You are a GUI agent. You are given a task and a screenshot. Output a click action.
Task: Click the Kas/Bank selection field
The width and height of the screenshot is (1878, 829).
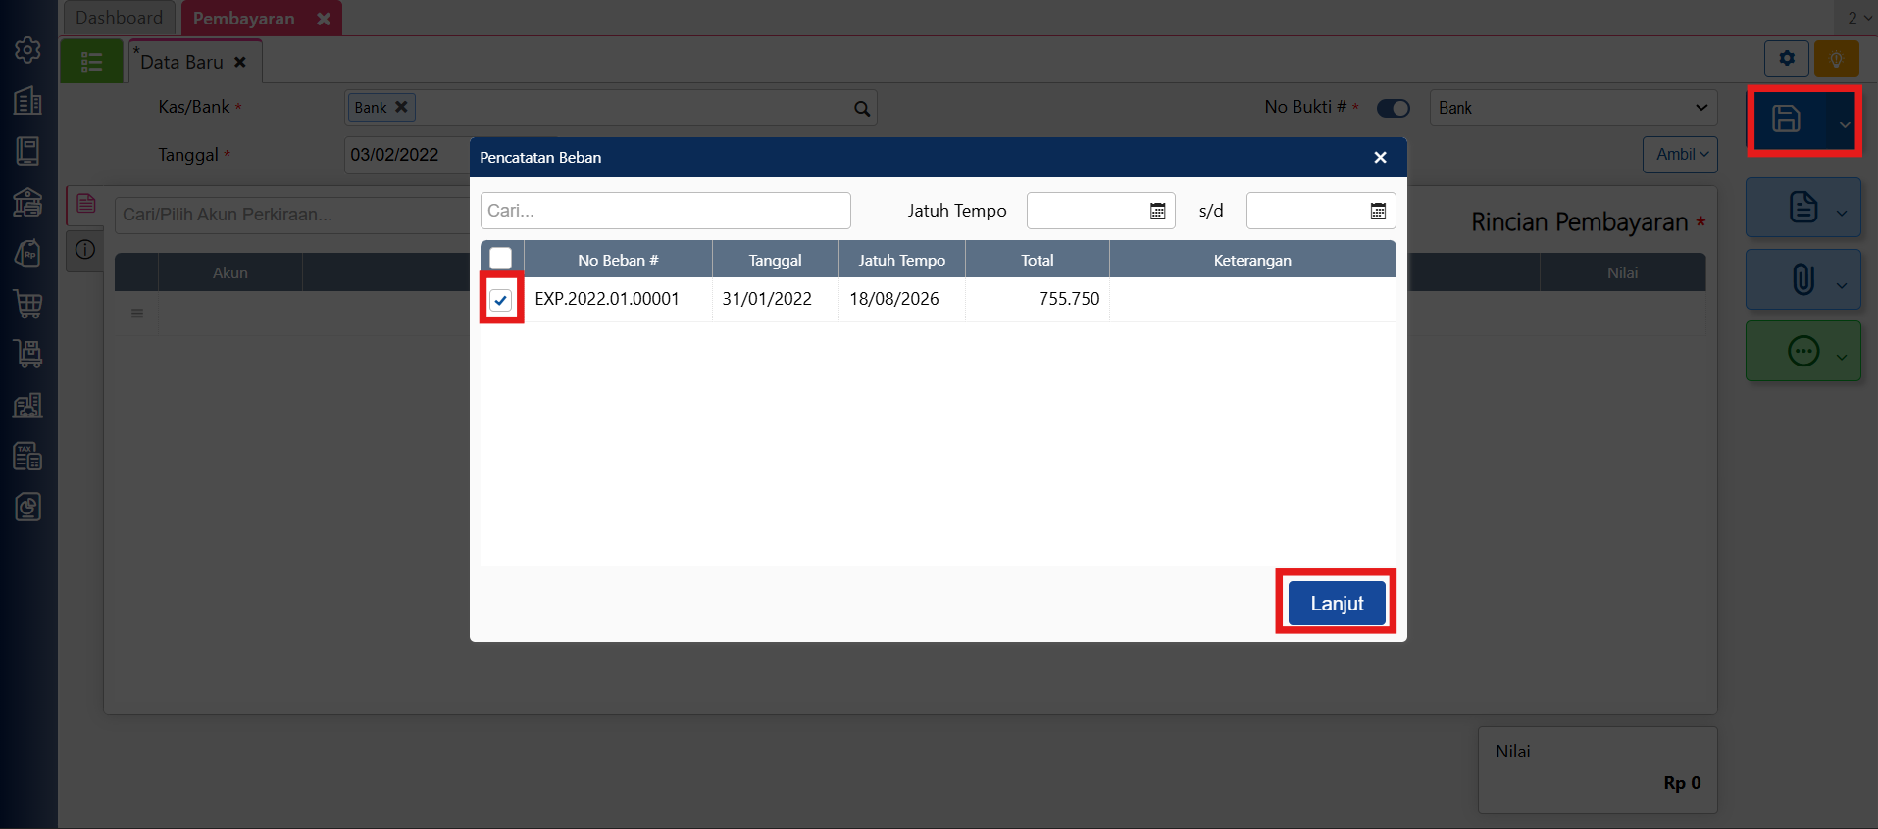[x=611, y=108]
